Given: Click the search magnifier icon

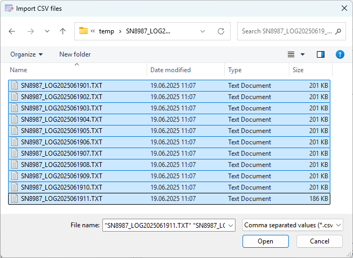Looking at the screenshot, I should coord(338,31).
